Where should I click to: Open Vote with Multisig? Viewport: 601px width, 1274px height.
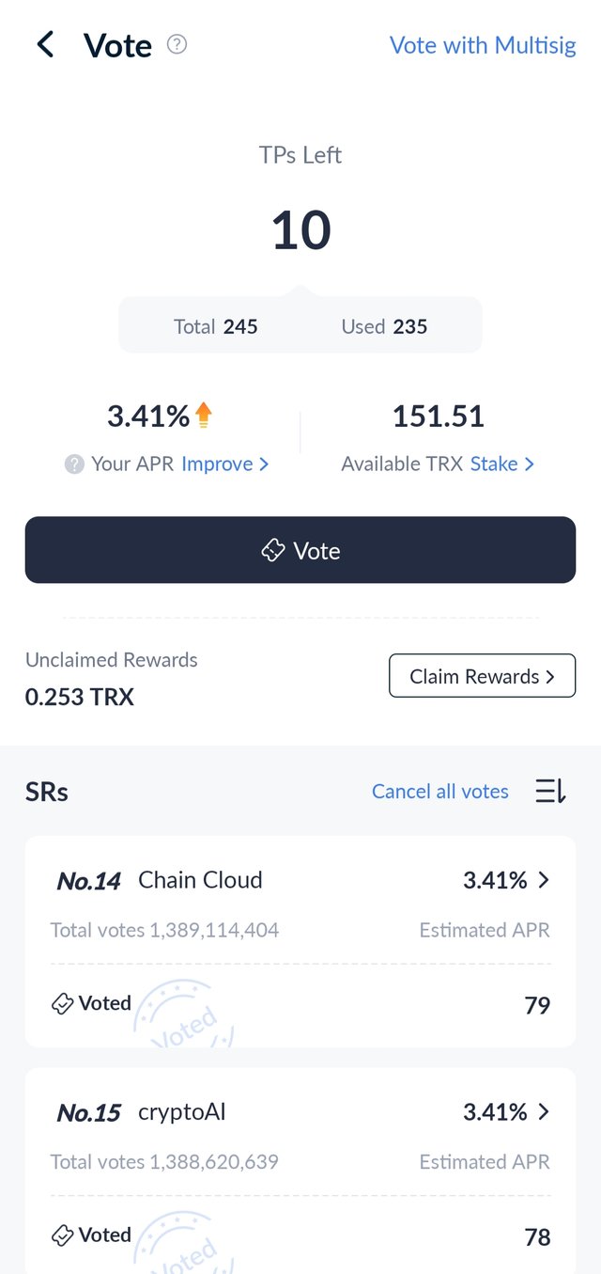pyautogui.click(x=483, y=45)
